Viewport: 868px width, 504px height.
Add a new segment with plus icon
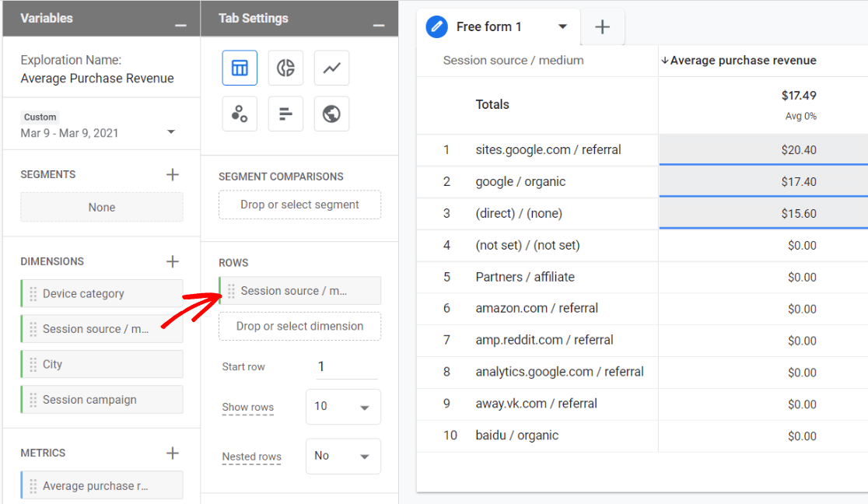[x=173, y=175]
